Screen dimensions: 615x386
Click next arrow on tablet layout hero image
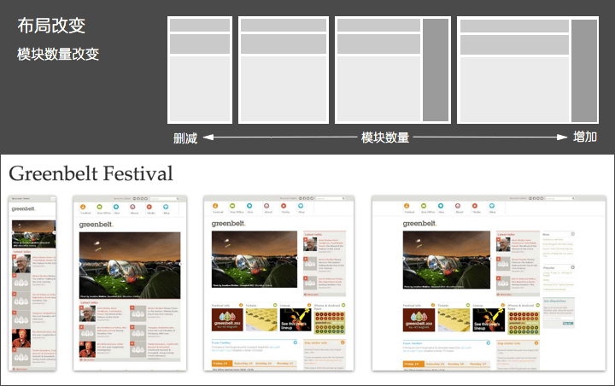click(180, 265)
